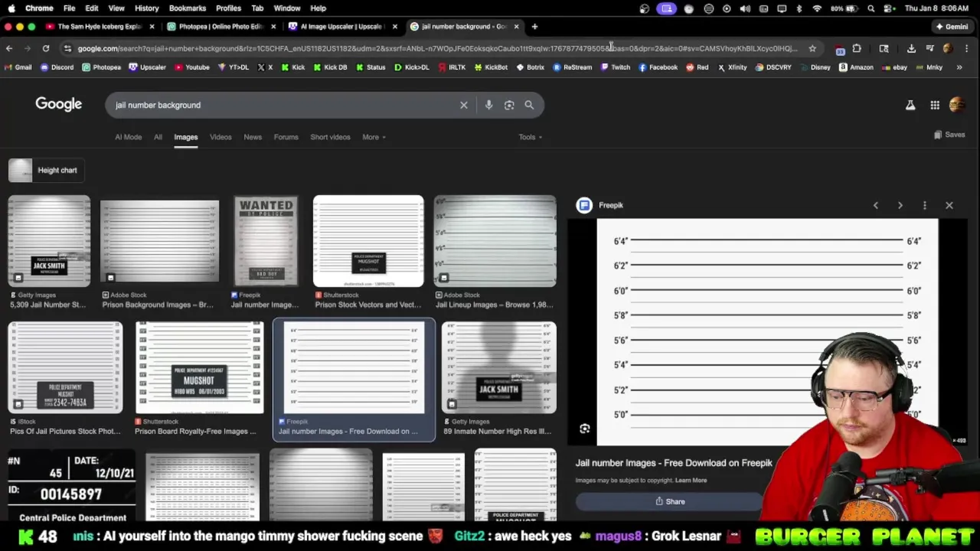The image size is (980, 551).
Task: Switch to Forums results tab
Action: click(x=286, y=137)
